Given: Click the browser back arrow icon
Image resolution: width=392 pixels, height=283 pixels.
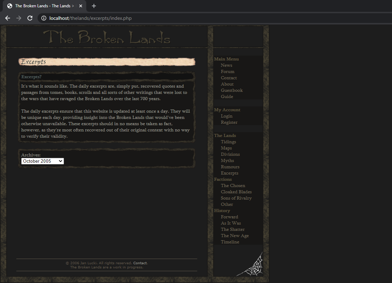Looking at the screenshot, I should [x=8, y=18].
